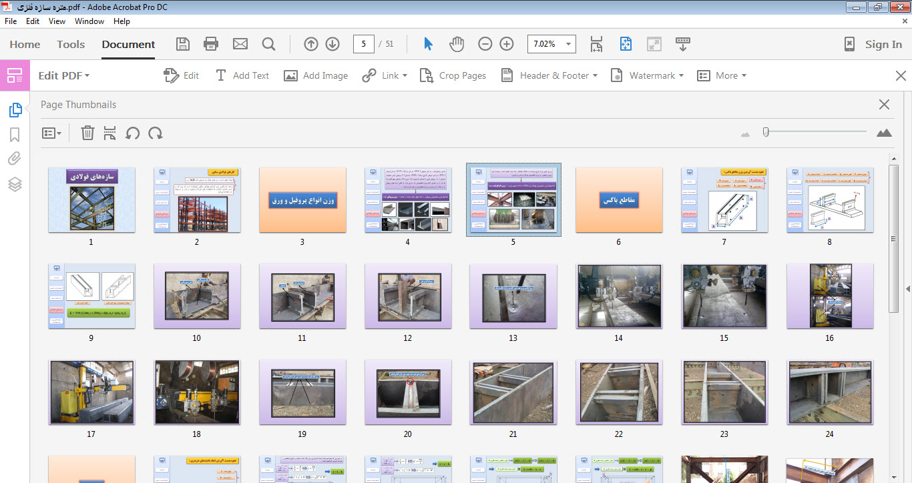
Task: Switch to the Document tab
Action: (128, 44)
